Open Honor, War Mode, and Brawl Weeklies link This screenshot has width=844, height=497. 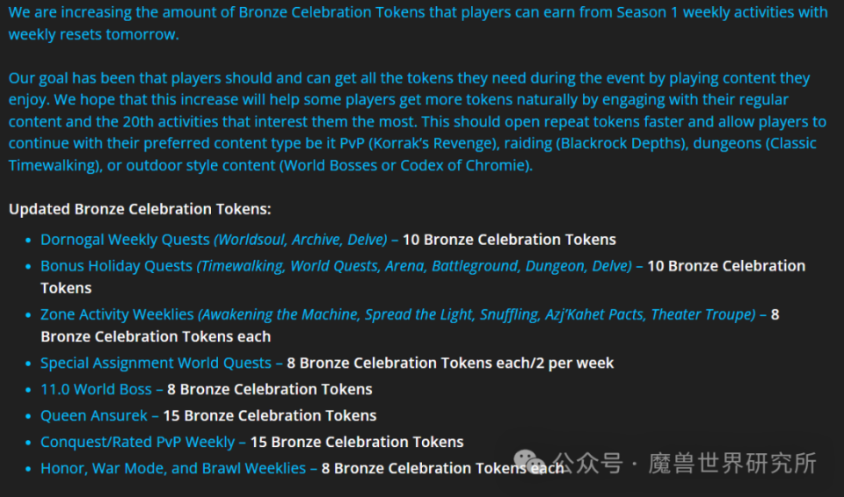(x=173, y=468)
